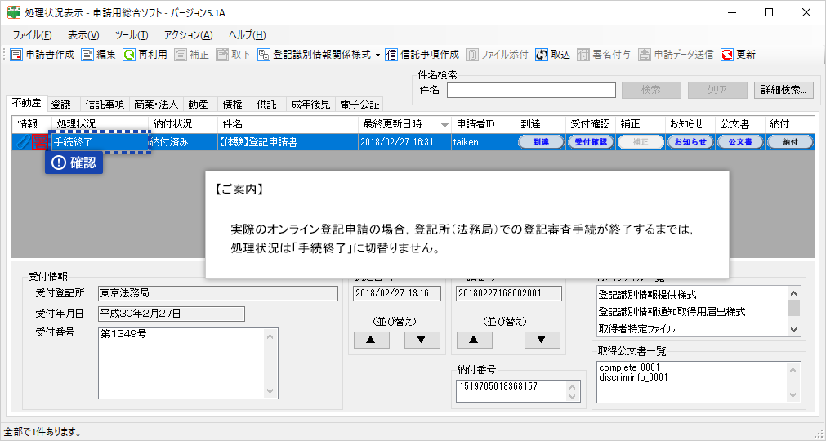Click the 公文書 button in the row

pos(740,142)
